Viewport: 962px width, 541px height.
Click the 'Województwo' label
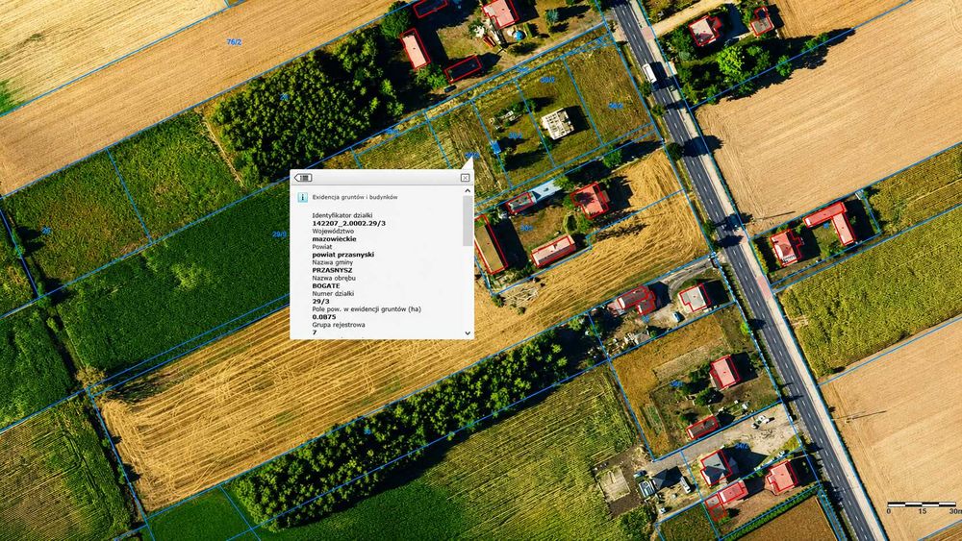[x=333, y=232]
